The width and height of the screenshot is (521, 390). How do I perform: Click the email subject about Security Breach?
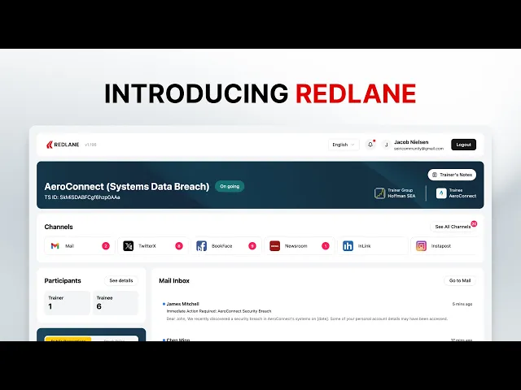coord(219,311)
